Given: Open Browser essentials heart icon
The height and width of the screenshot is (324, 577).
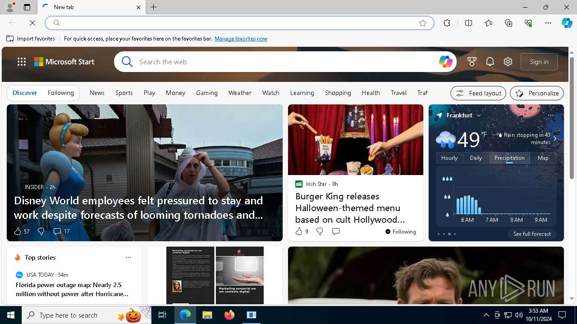Looking at the screenshot, I should (x=528, y=23).
